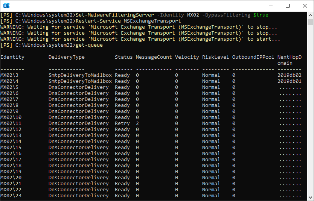
Task: Click the DeliveryType column header
Action: pos(67,57)
